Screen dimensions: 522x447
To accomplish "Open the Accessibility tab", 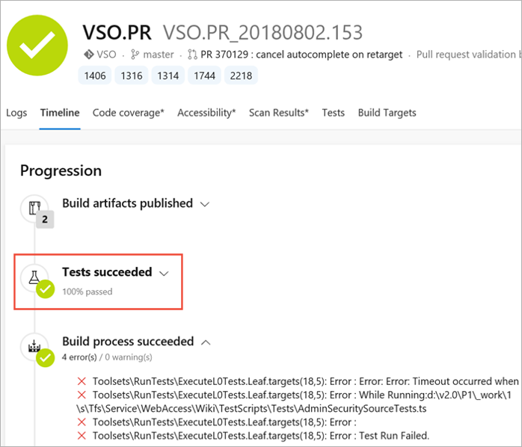I will 206,113.
